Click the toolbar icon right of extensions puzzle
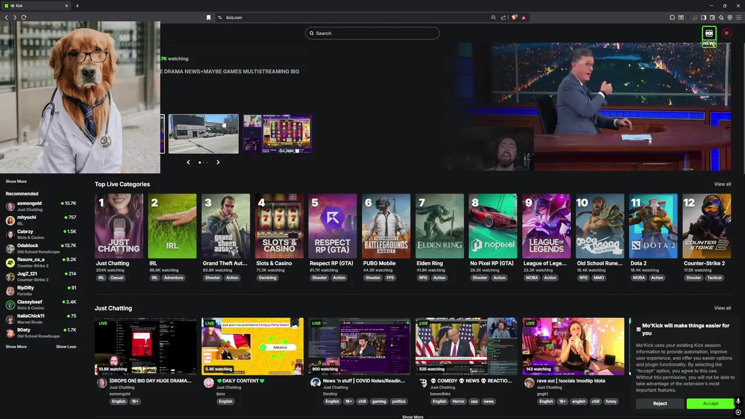Image resolution: width=745 pixels, height=419 pixels. [681, 17]
